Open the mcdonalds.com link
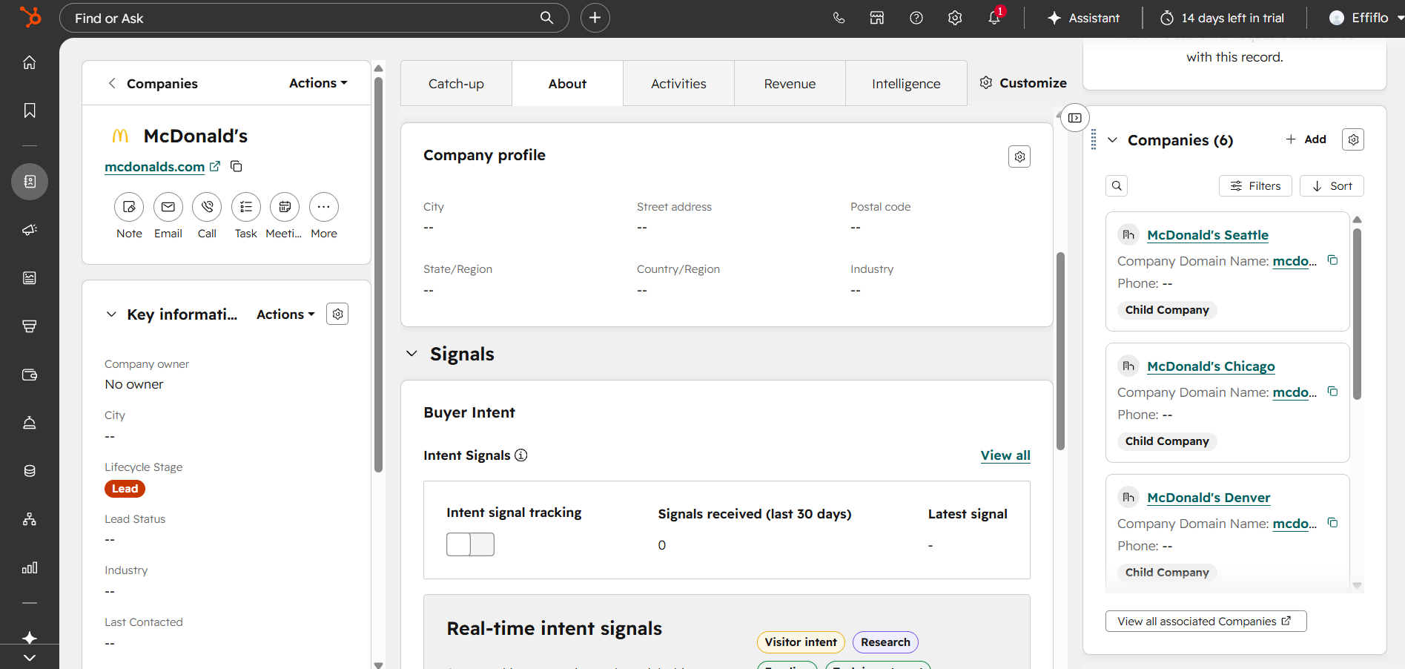1405x669 pixels. [x=155, y=167]
